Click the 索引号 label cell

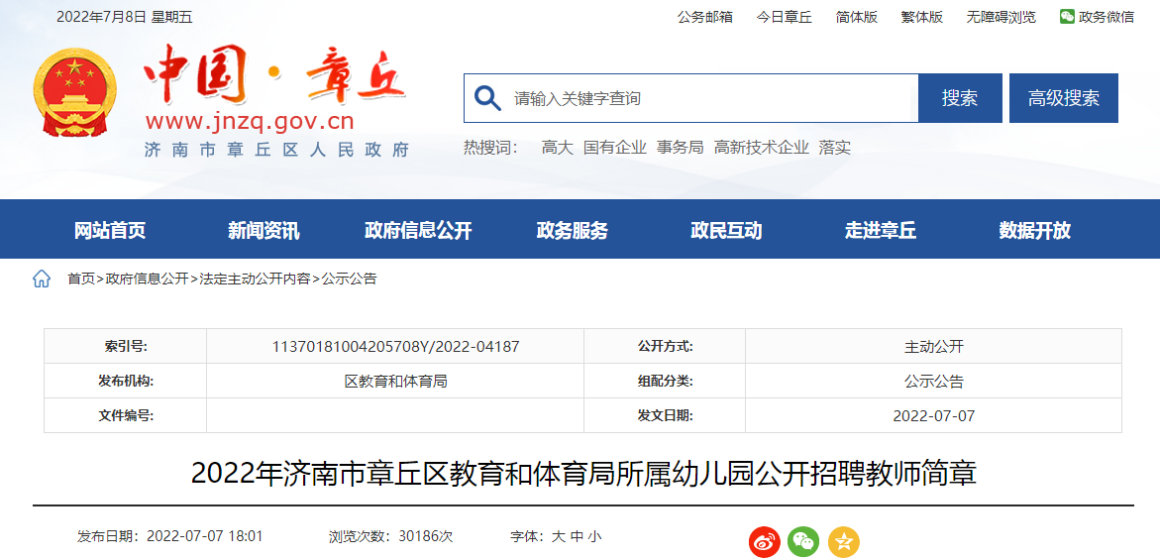point(125,346)
